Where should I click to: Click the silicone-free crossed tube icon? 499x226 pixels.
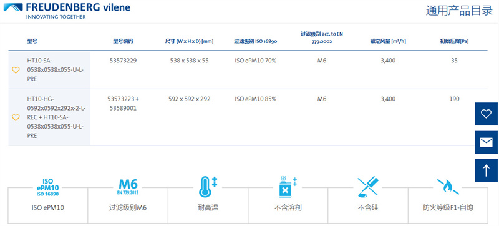coord(368,186)
